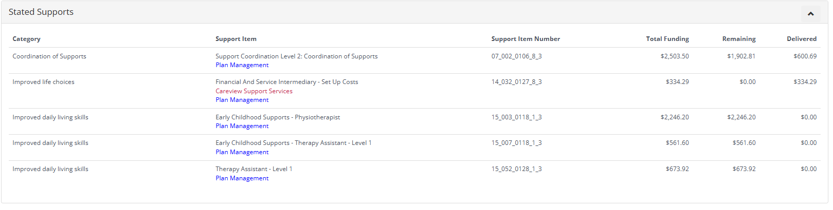Open Plan Management link under Physiotherapist item
This screenshot has width=833, height=210.
242,126
